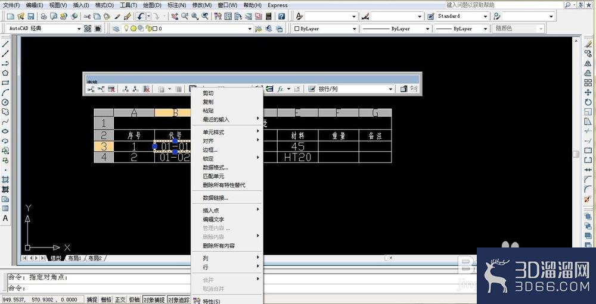Click the delete row icon in table toolbar
The width and height of the screenshot is (596, 304).
click(111, 89)
